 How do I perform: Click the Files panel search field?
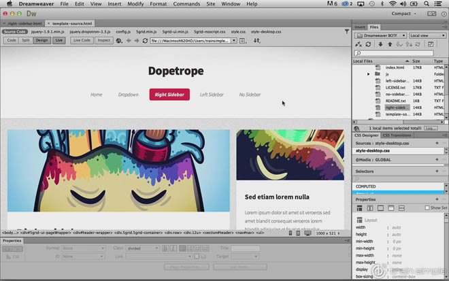coord(394,53)
